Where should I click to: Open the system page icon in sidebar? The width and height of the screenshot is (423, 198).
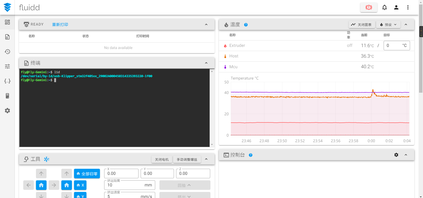click(x=7, y=96)
